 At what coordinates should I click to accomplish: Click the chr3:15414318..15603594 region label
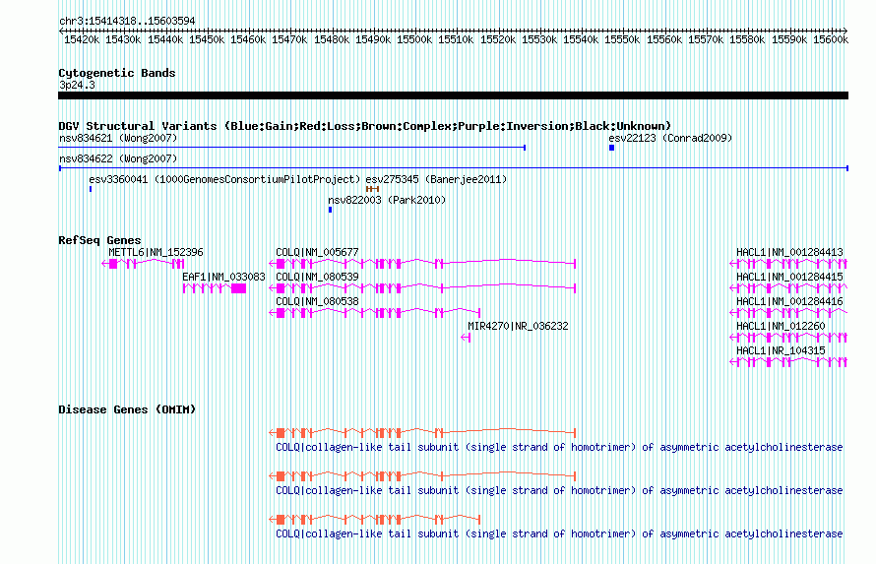pos(127,22)
